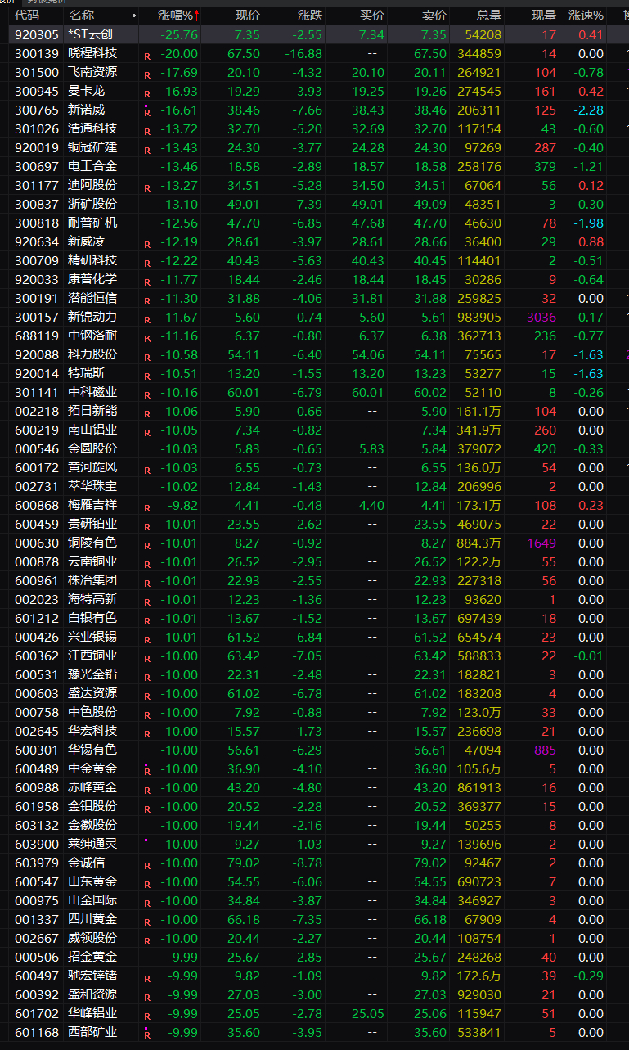Select the 株冶集团 stock name
Viewport: 629px width, 1050px height.
[x=92, y=580]
